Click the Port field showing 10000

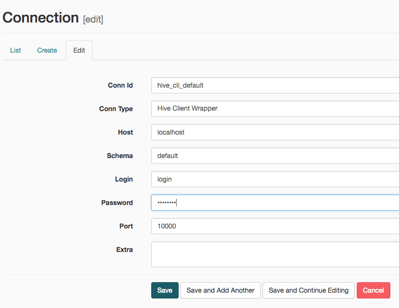click(x=275, y=226)
